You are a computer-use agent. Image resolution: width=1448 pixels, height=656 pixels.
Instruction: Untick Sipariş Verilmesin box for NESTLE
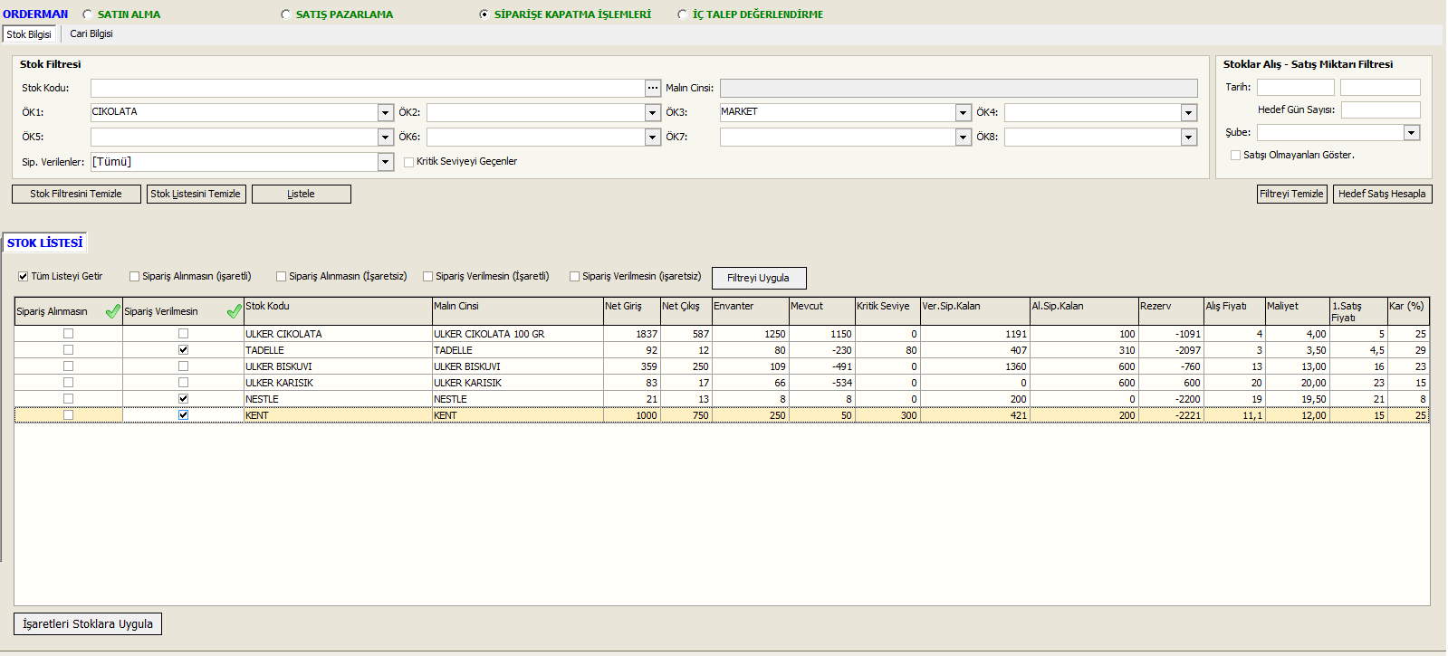[183, 399]
